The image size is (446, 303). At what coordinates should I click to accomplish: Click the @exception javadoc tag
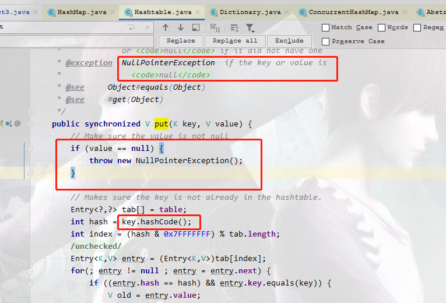pyautogui.click(x=89, y=63)
